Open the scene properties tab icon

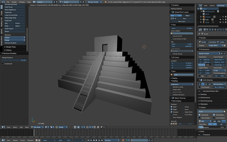pyautogui.click(x=210, y=30)
